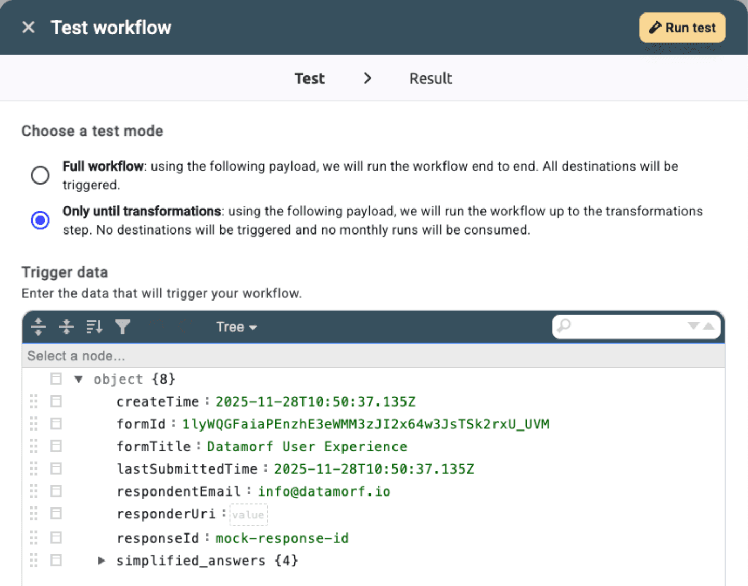Viewport: 748px width, 586px height.
Task: Open action menu for simplified_answers row
Action: pos(56,561)
